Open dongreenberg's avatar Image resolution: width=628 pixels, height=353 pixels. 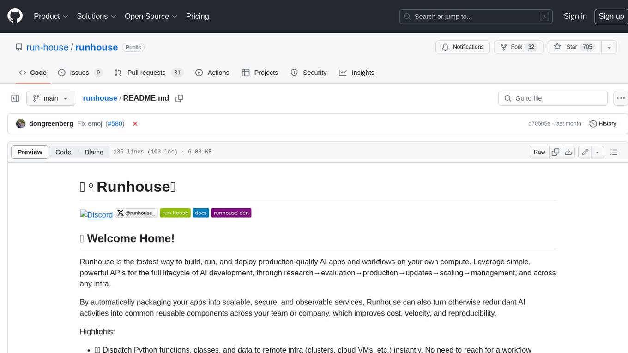tap(21, 124)
